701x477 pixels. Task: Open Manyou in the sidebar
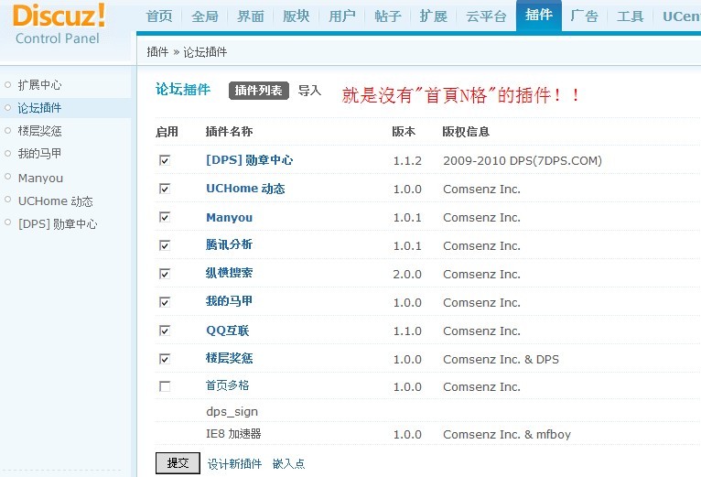click(x=40, y=178)
